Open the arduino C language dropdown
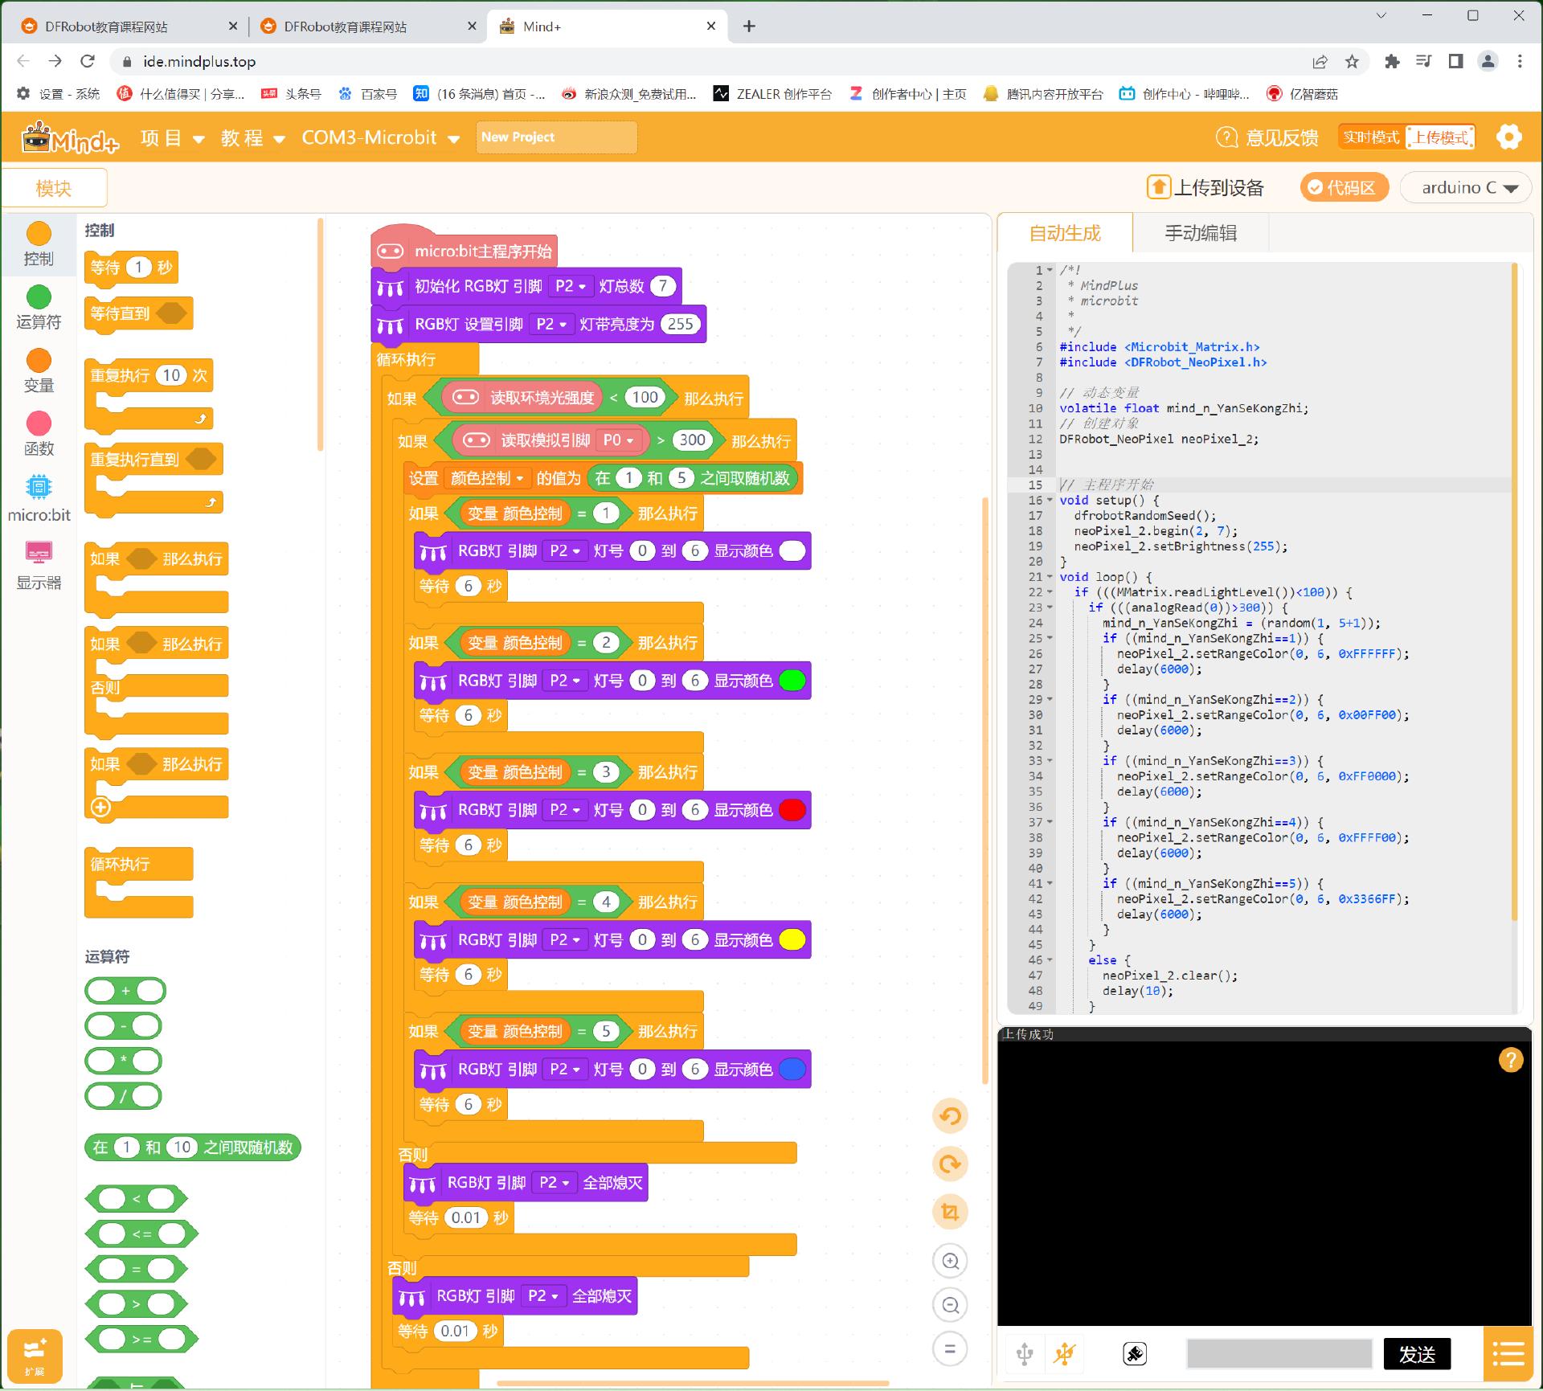The width and height of the screenshot is (1543, 1391). (1467, 187)
